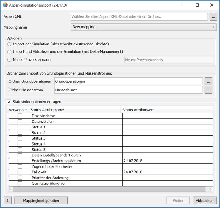
Task: Click the Status-Attributwert column header
Action: (167, 110)
